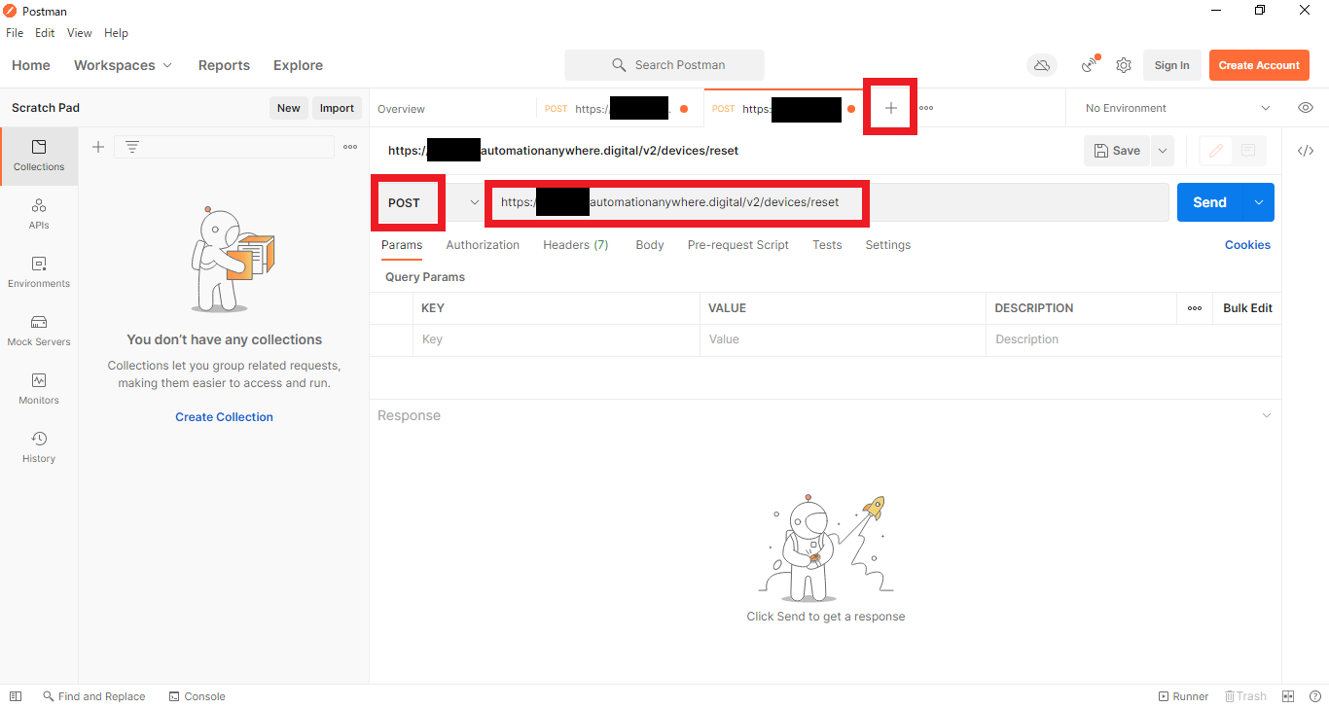Click the plus icon to create a collection
The width and height of the screenshot is (1329, 708).
tap(98, 147)
